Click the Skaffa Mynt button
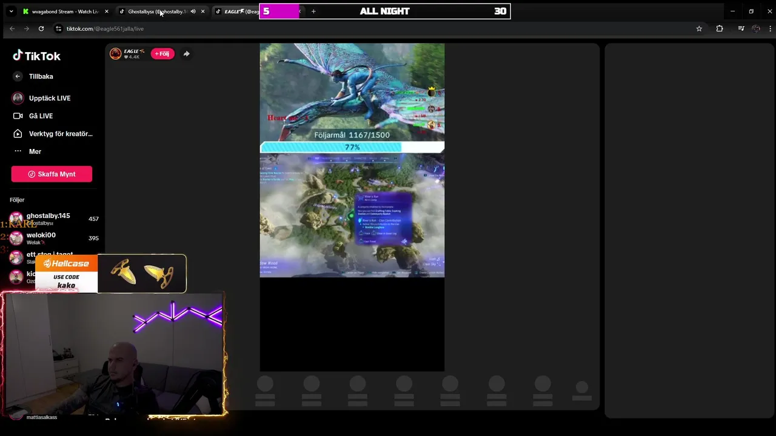Viewport: 776px width, 436px height. pos(52,174)
